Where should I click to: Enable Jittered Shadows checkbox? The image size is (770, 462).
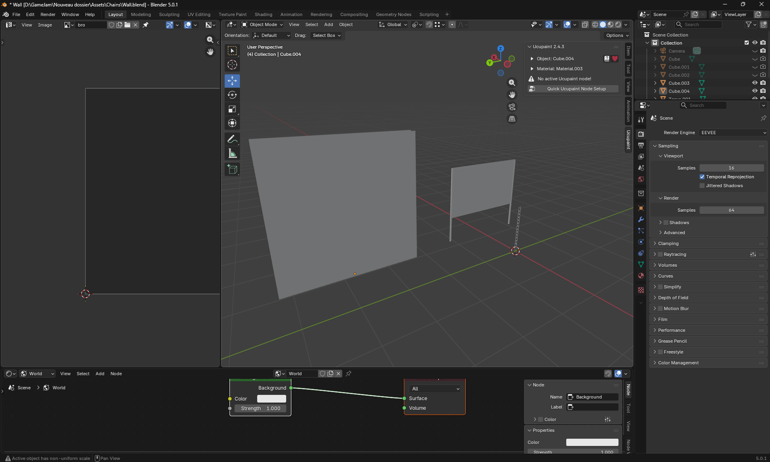[x=702, y=186]
